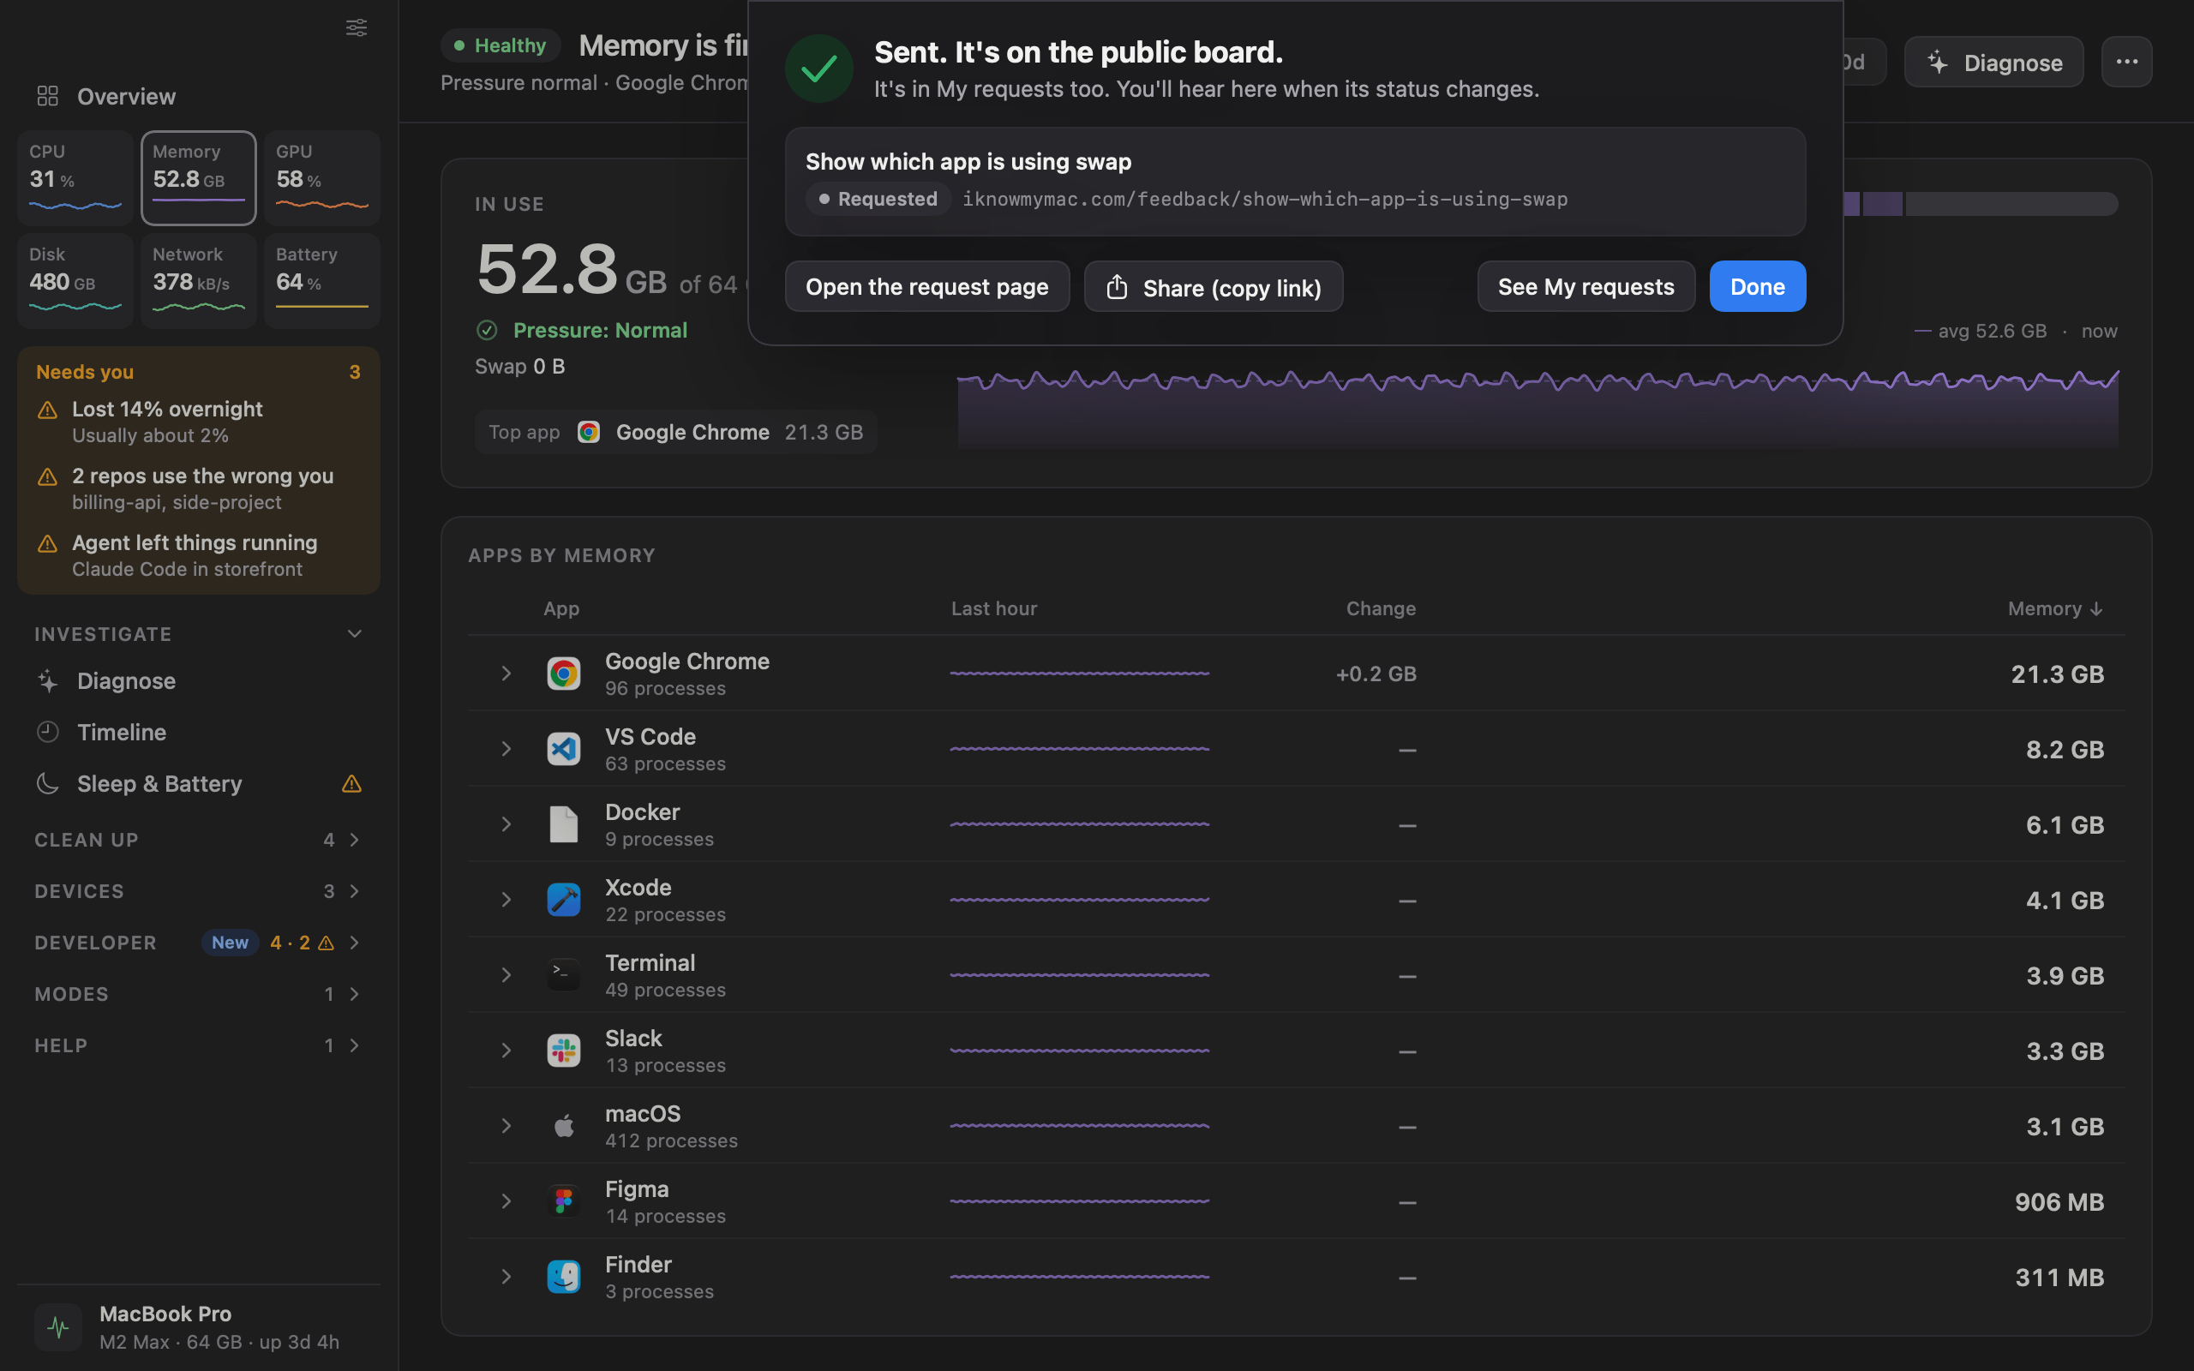Click the Figma app icon
The image size is (2194, 1371).
tap(563, 1200)
